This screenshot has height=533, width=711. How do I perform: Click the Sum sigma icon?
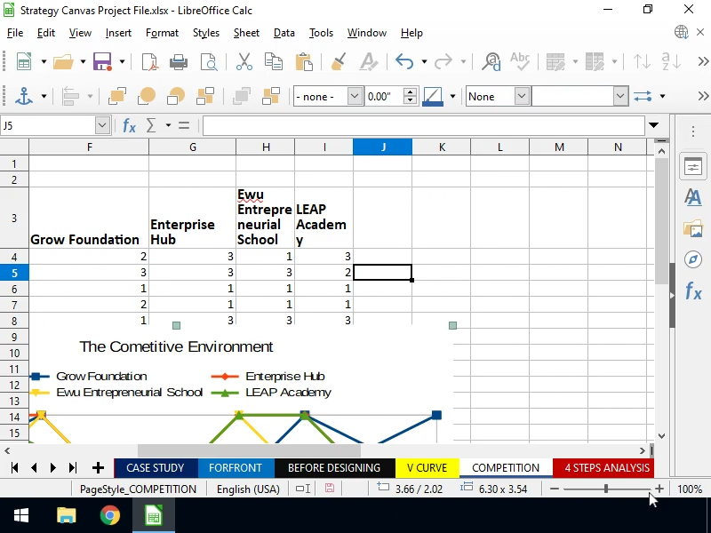[x=151, y=125]
